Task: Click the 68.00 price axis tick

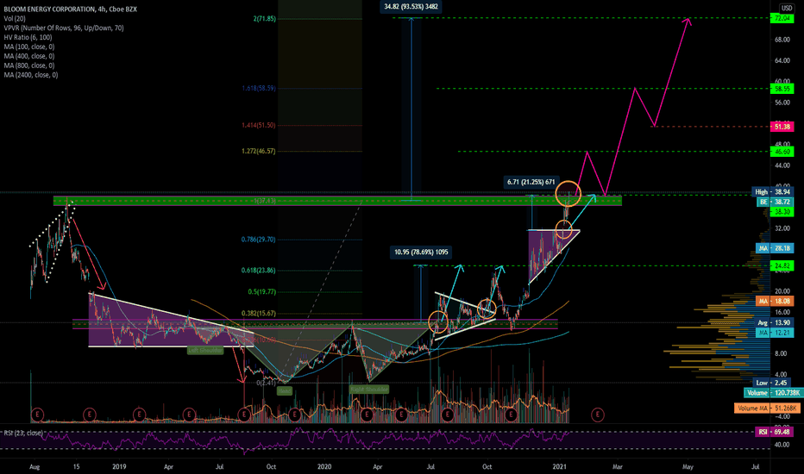Action: pyautogui.click(x=782, y=40)
